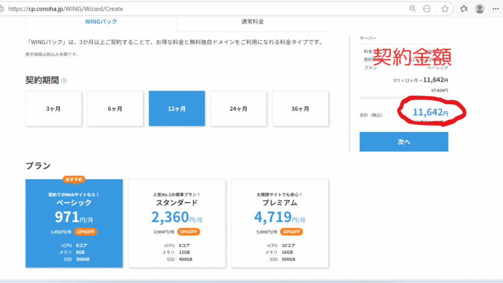The image size is (503, 283).
Task: Click the struck-through 17,424円 price
Action: point(440,90)
